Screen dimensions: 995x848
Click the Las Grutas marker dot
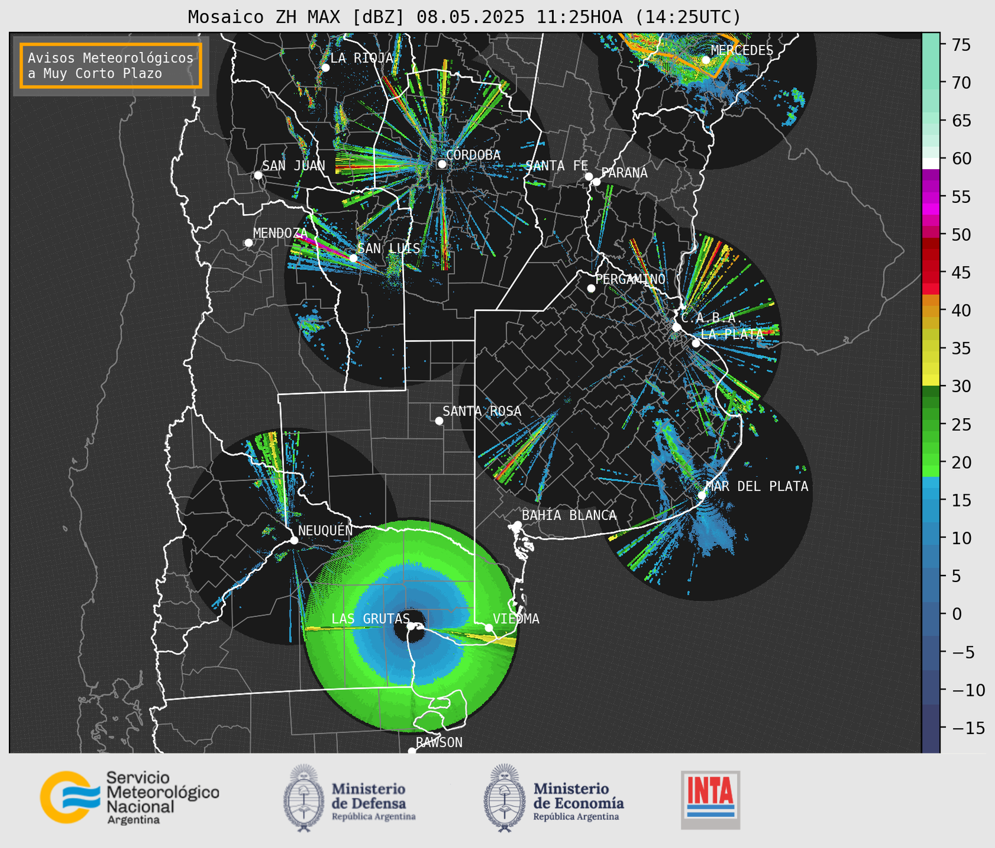(x=411, y=626)
